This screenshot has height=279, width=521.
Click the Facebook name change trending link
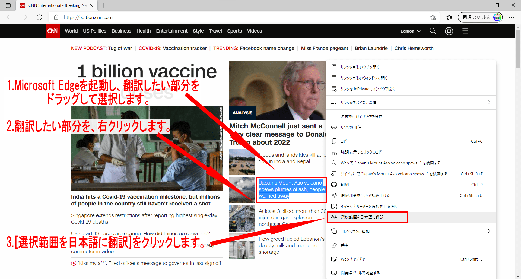pos(267,48)
